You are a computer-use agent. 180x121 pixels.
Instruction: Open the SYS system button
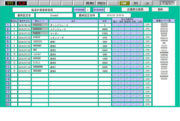(x=10, y=3)
